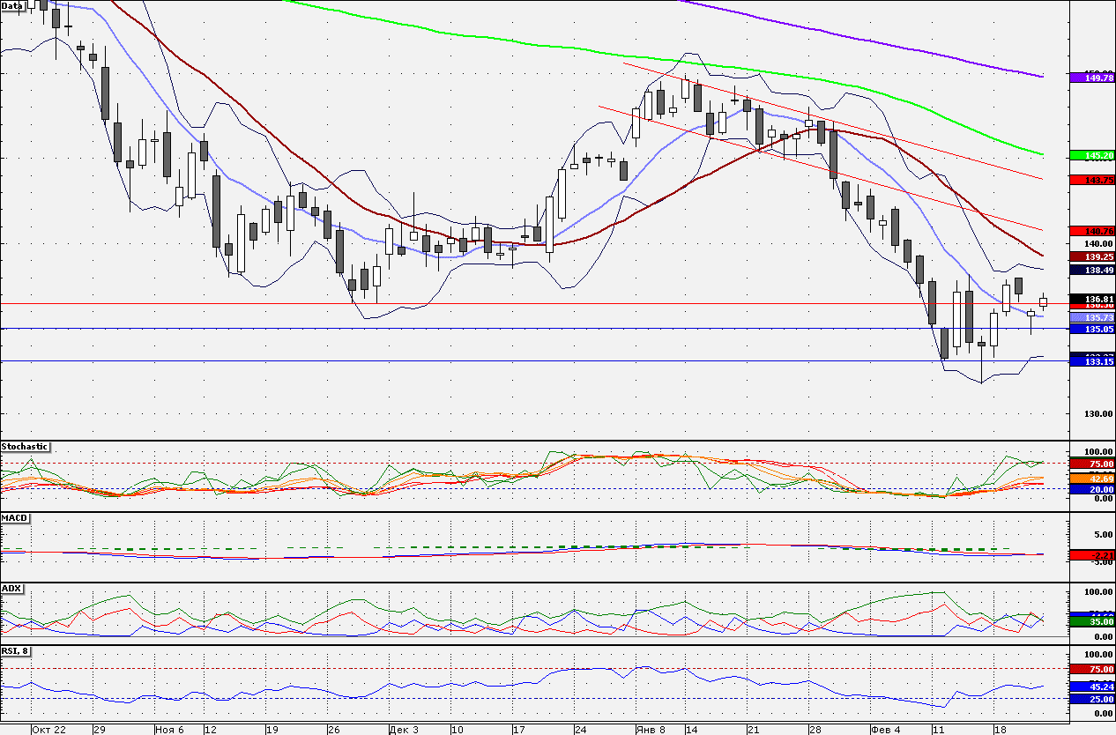The width and height of the screenshot is (1116, 735).
Task: Select the green 145.20 price marker
Action: tap(1092, 156)
